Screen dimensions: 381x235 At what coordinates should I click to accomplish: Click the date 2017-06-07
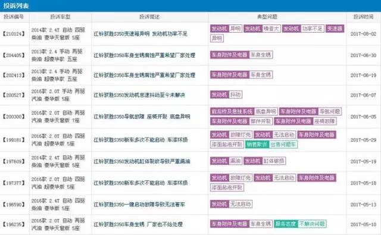[363, 95]
